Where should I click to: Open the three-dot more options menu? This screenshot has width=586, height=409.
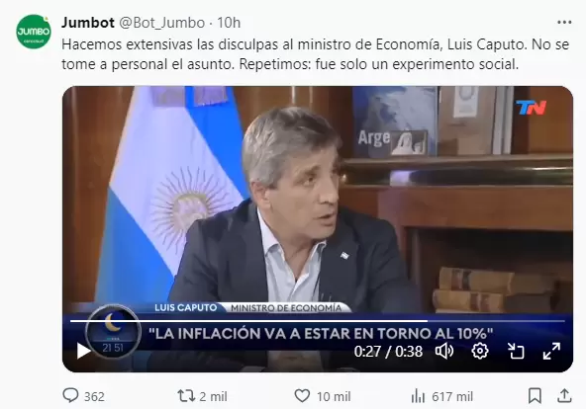tap(564, 23)
